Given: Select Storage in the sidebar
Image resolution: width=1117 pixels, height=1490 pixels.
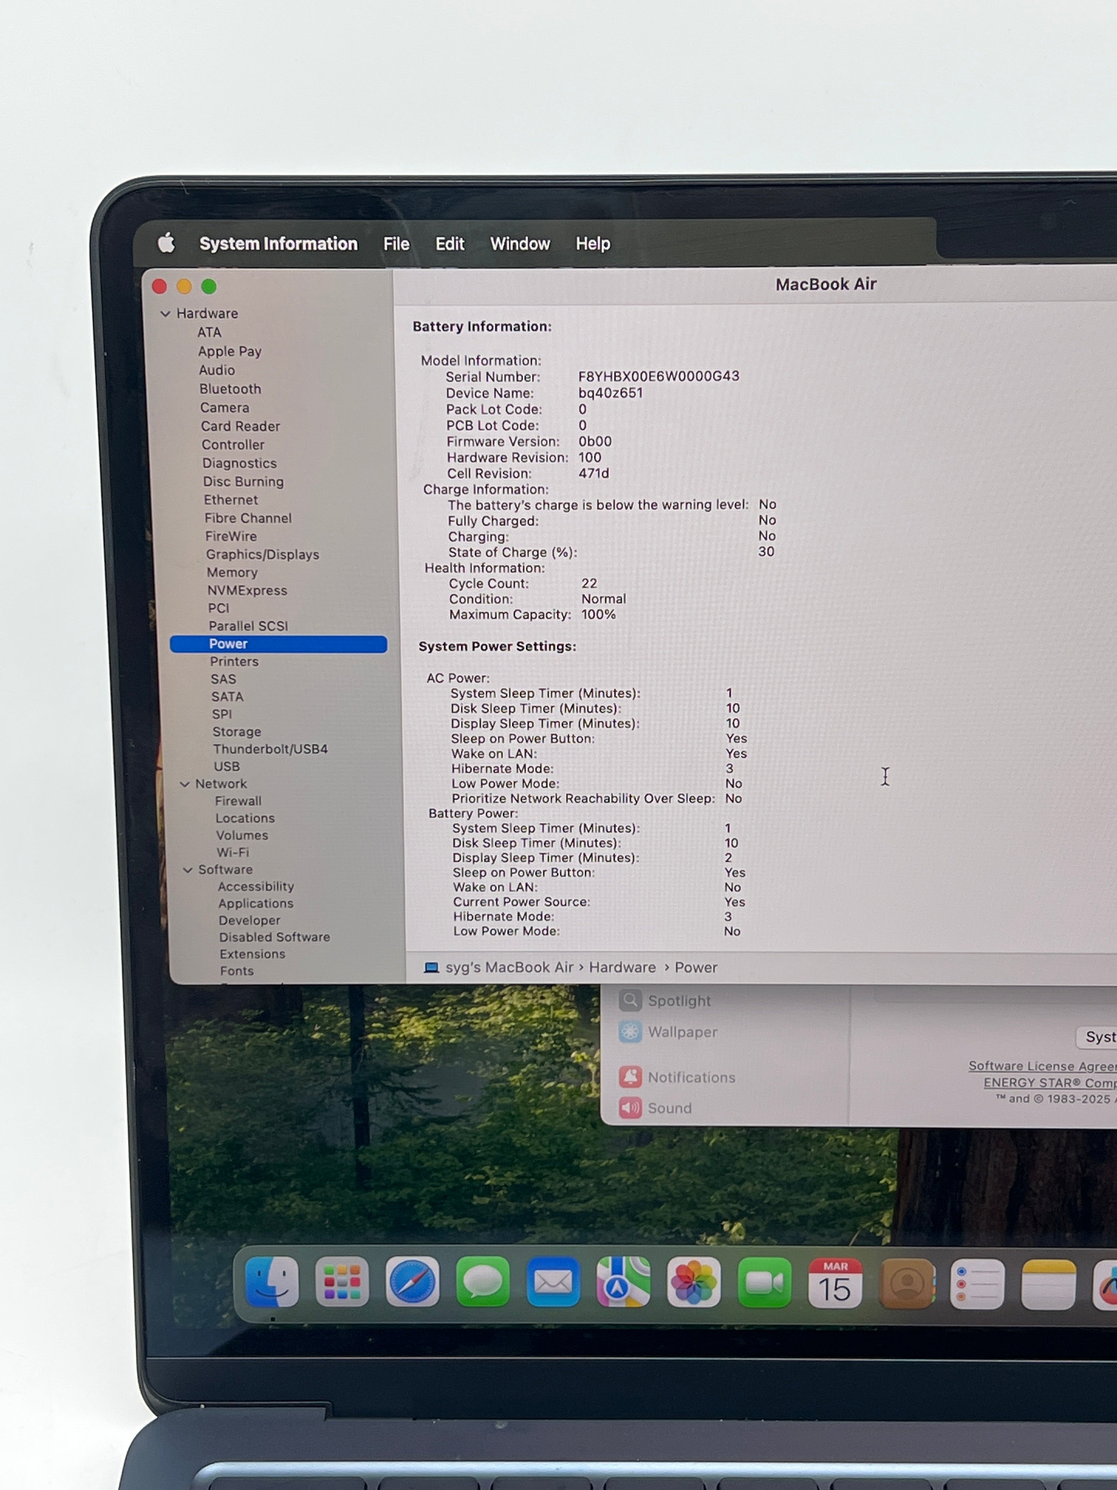Looking at the screenshot, I should pyautogui.click(x=237, y=732).
